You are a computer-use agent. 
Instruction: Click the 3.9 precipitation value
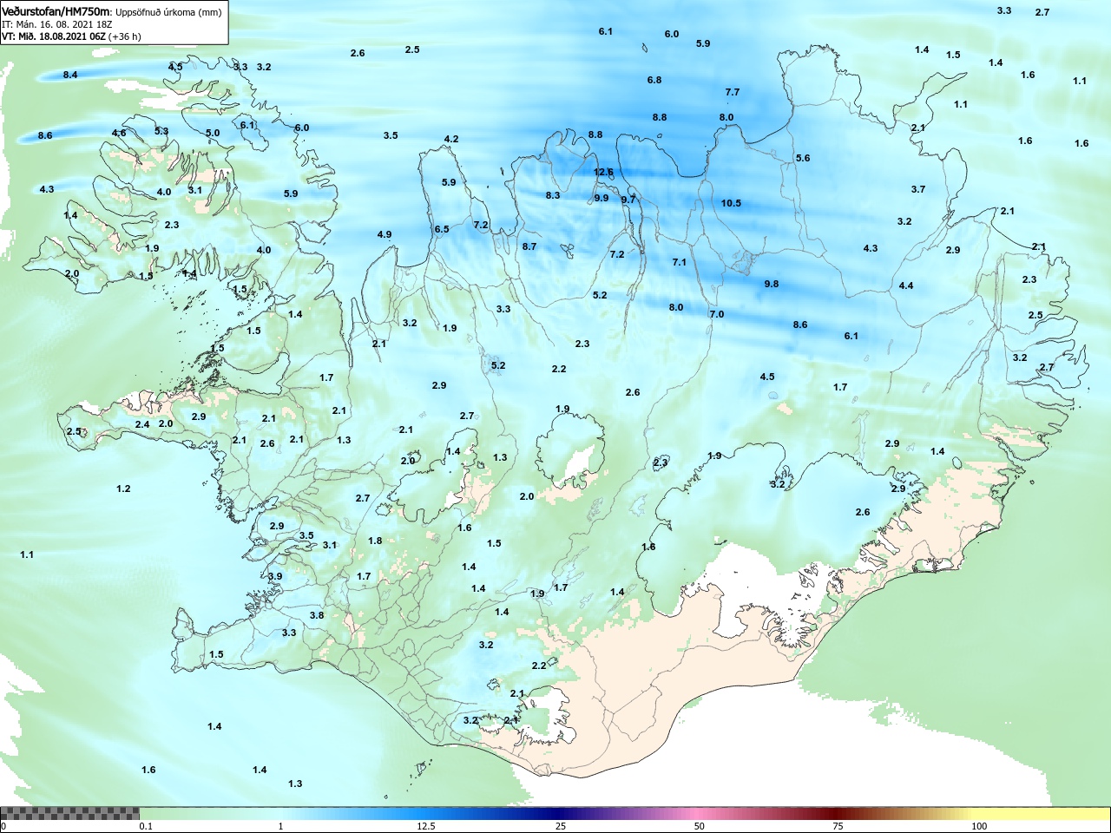(x=275, y=576)
